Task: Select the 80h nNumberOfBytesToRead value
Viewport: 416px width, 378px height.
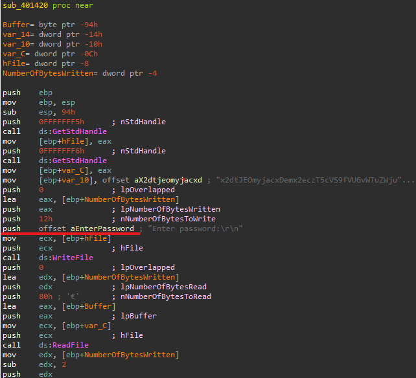Action: click(x=45, y=296)
